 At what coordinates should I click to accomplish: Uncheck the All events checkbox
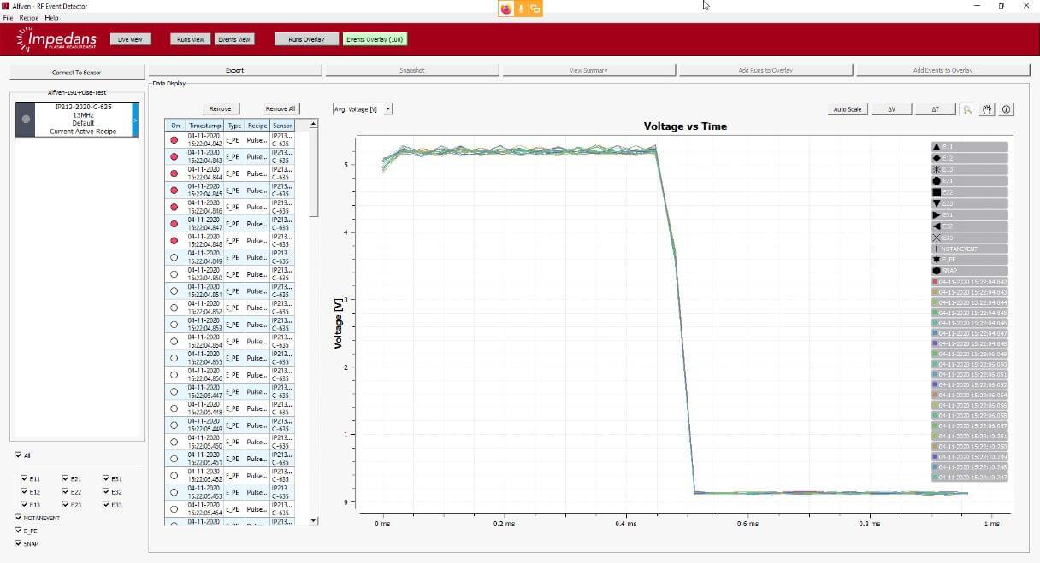click(x=18, y=455)
